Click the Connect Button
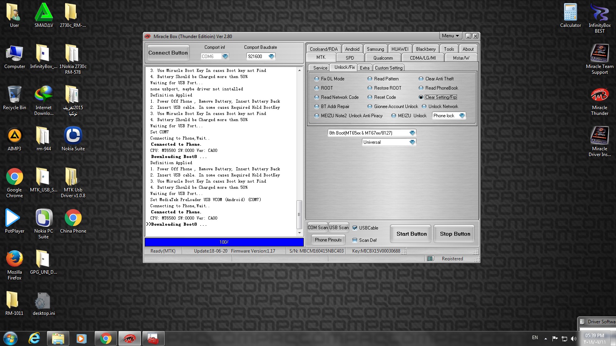This screenshot has width=616, height=346. pyautogui.click(x=168, y=53)
